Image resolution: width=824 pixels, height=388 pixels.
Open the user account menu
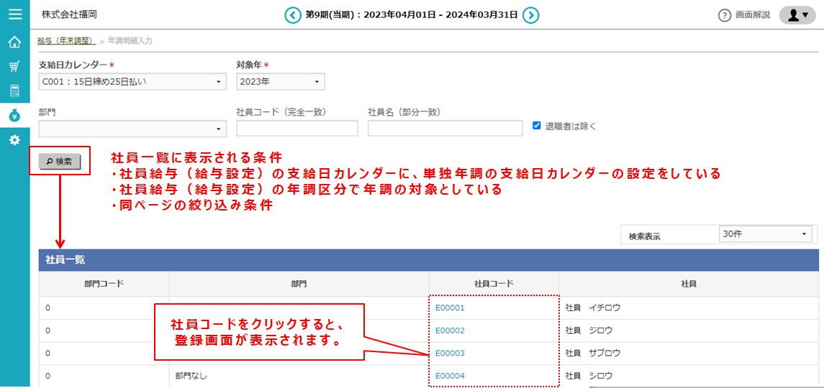tap(797, 15)
